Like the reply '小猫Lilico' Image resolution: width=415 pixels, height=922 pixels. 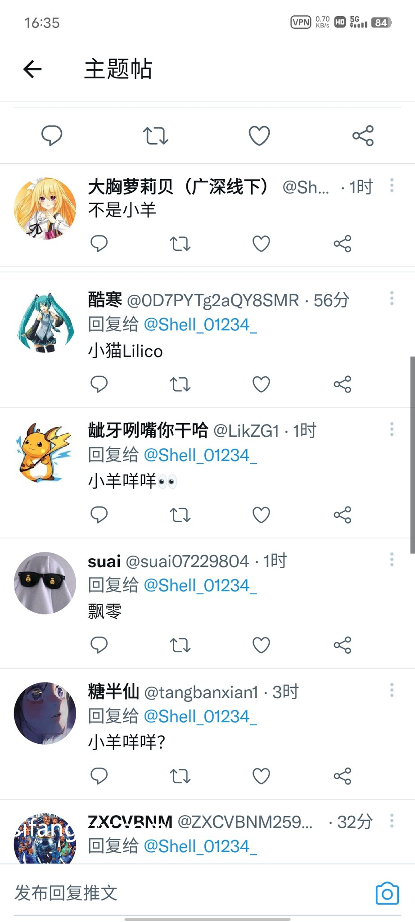(261, 384)
